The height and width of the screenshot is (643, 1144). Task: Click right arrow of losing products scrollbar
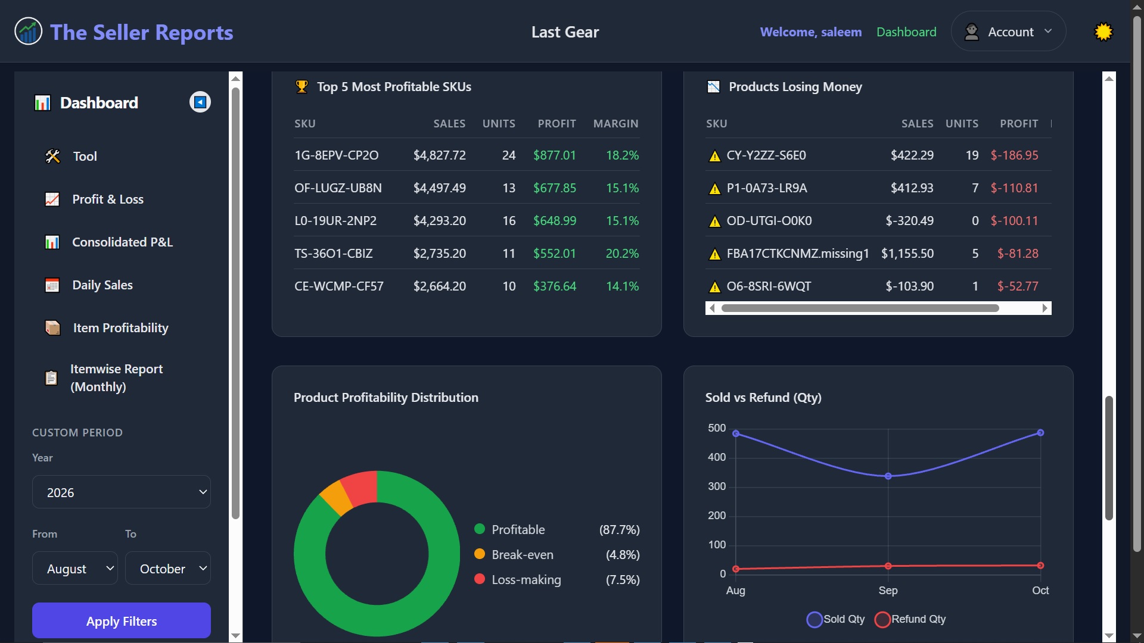pyautogui.click(x=1045, y=308)
